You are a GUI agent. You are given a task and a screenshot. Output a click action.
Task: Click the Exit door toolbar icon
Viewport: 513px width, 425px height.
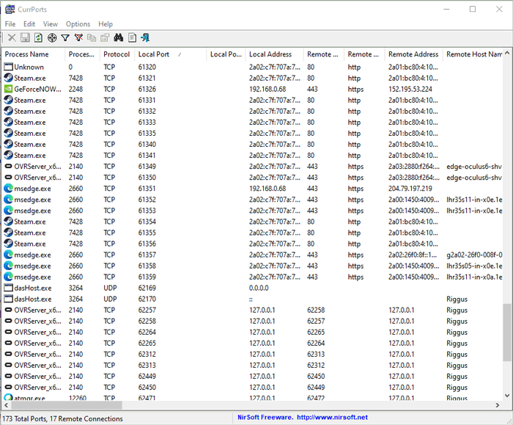pos(145,38)
